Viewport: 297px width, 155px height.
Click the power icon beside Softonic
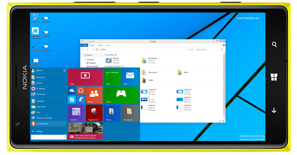pyautogui.click(x=64, y=70)
